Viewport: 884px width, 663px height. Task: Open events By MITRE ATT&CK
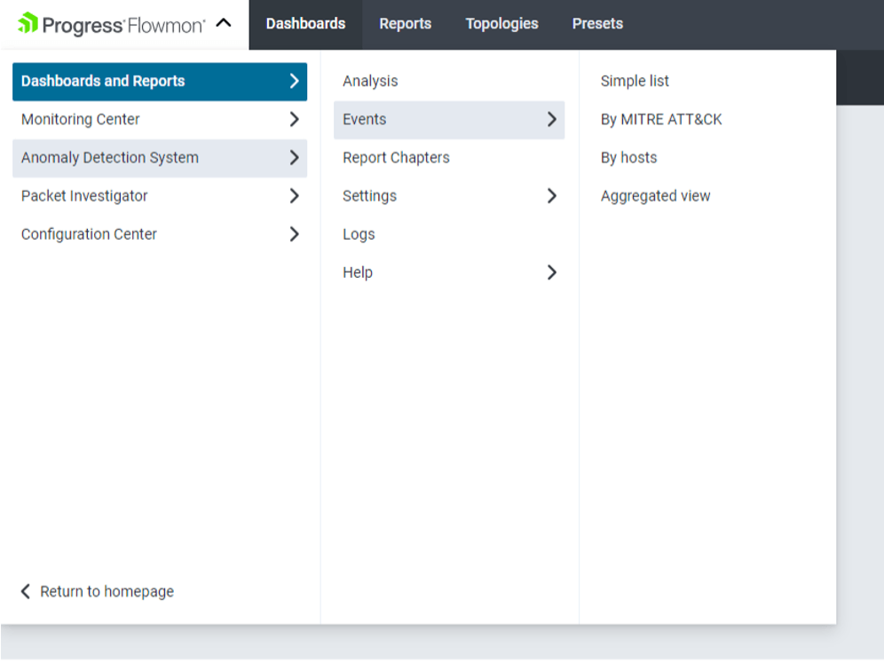point(661,120)
